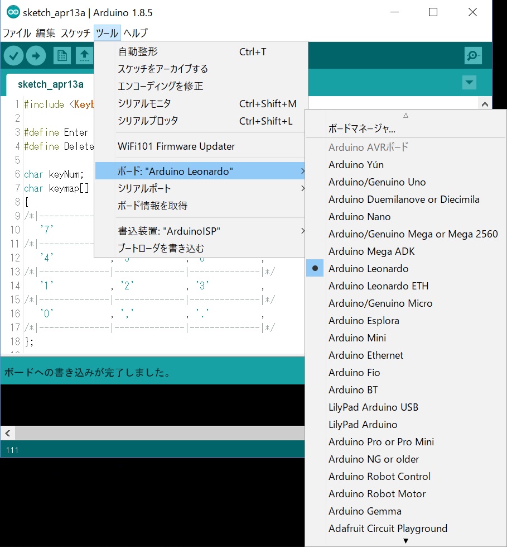This screenshot has height=547, width=507.
Task: Select the Arduino/Genuino Micro board
Action: coord(405,303)
